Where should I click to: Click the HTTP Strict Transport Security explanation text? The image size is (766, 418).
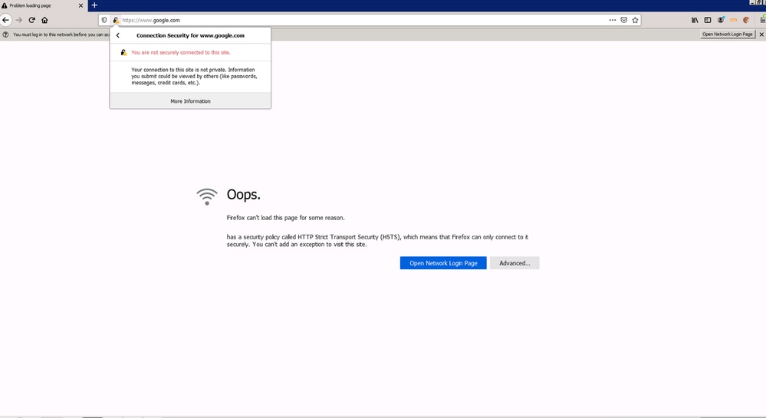pos(377,241)
